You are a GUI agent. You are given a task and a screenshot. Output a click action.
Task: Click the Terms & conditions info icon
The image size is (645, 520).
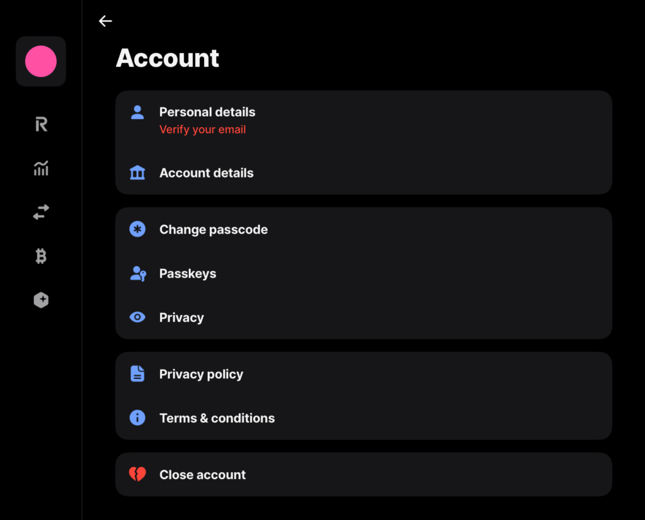click(137, 417)
